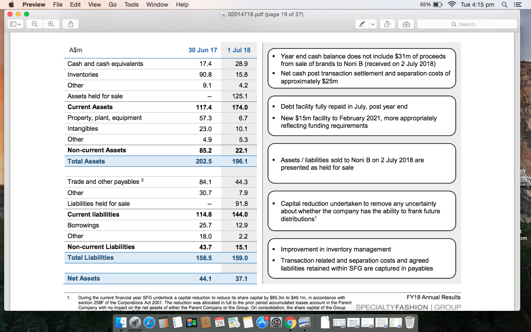Zoom out of the PDF page
The width and height of the screenshot is (531, 332).
pyautogui.click(x=35, y=24)
